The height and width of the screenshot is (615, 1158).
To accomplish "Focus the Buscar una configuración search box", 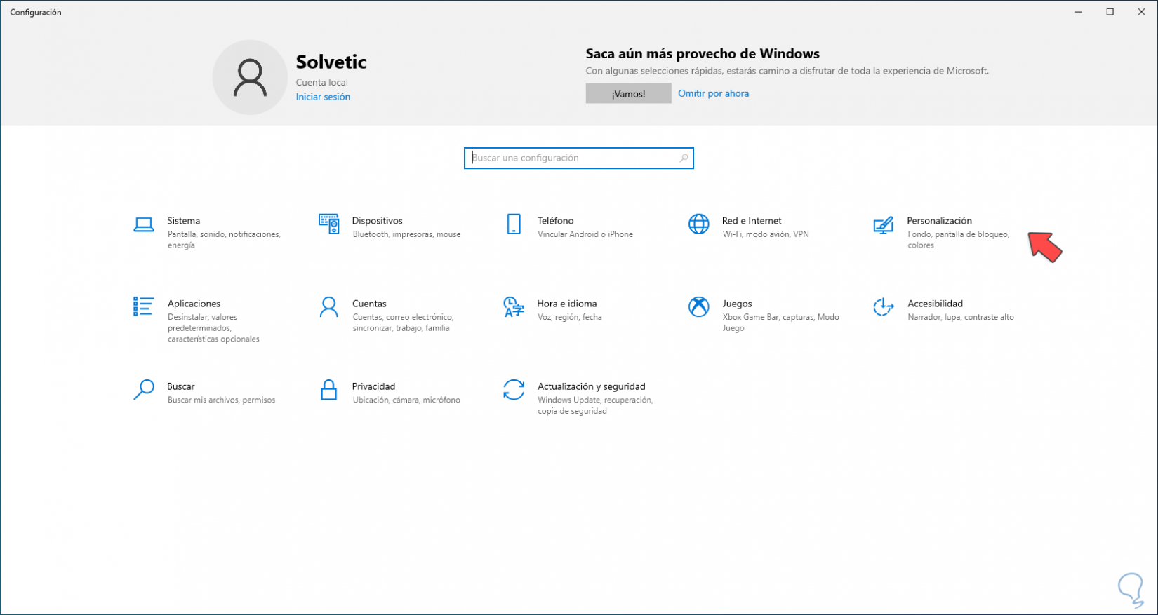I will tap(572, 158).
